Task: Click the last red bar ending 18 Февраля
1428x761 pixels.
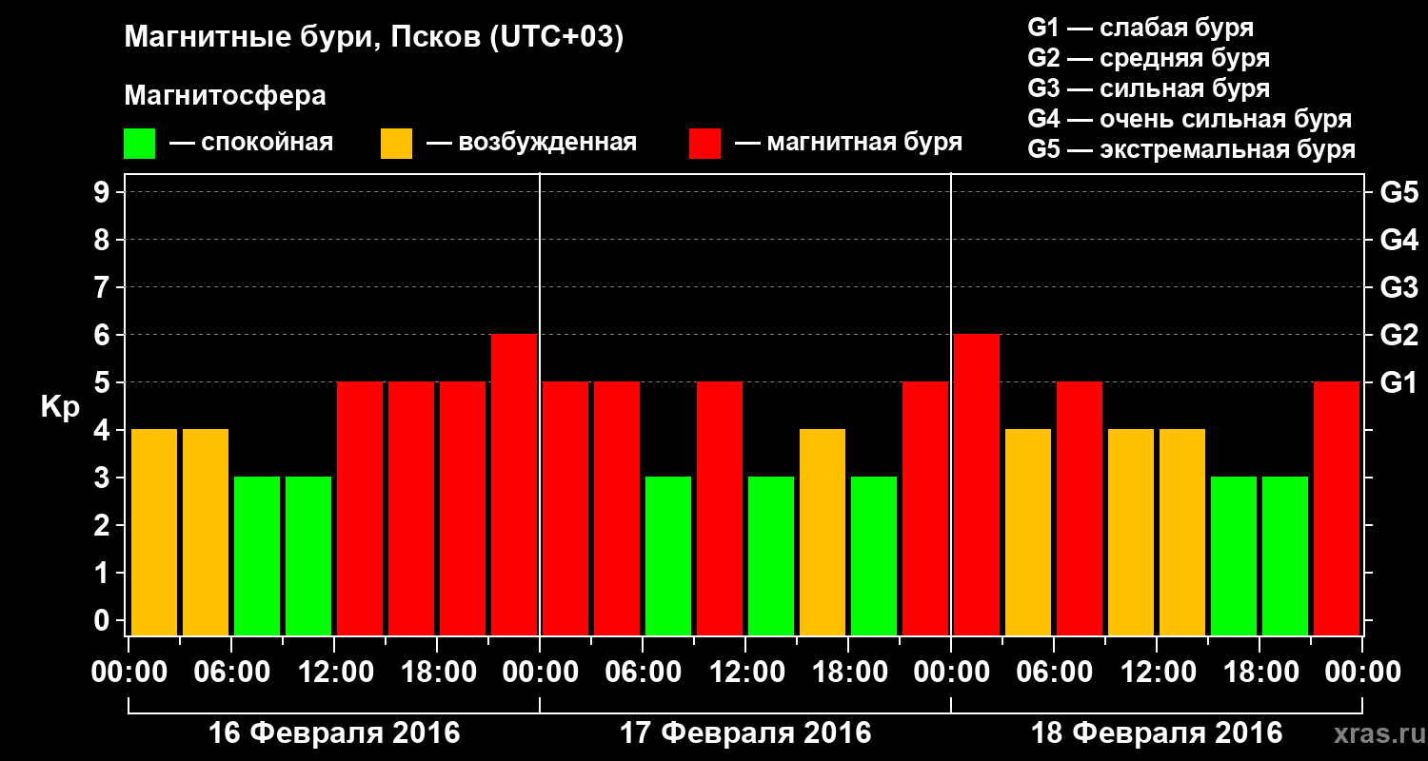Action: coord(1337,508)
